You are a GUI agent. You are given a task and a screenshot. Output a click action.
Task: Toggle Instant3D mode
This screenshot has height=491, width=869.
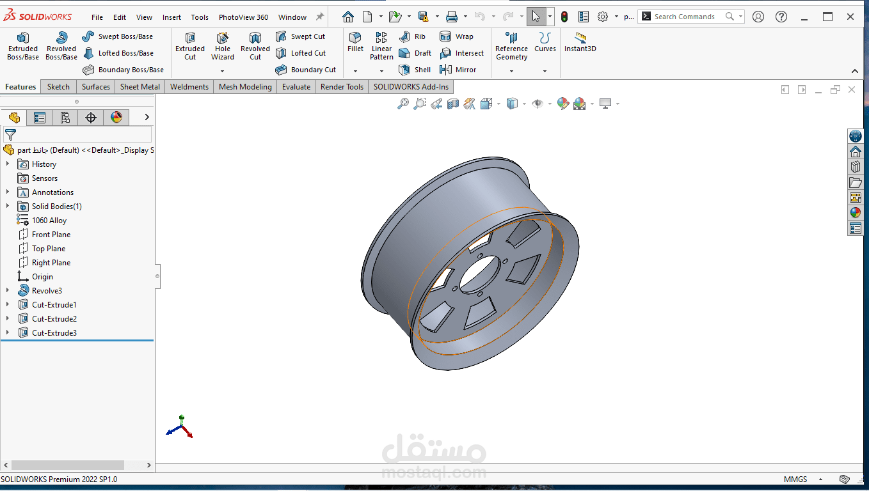pos(580,42)
